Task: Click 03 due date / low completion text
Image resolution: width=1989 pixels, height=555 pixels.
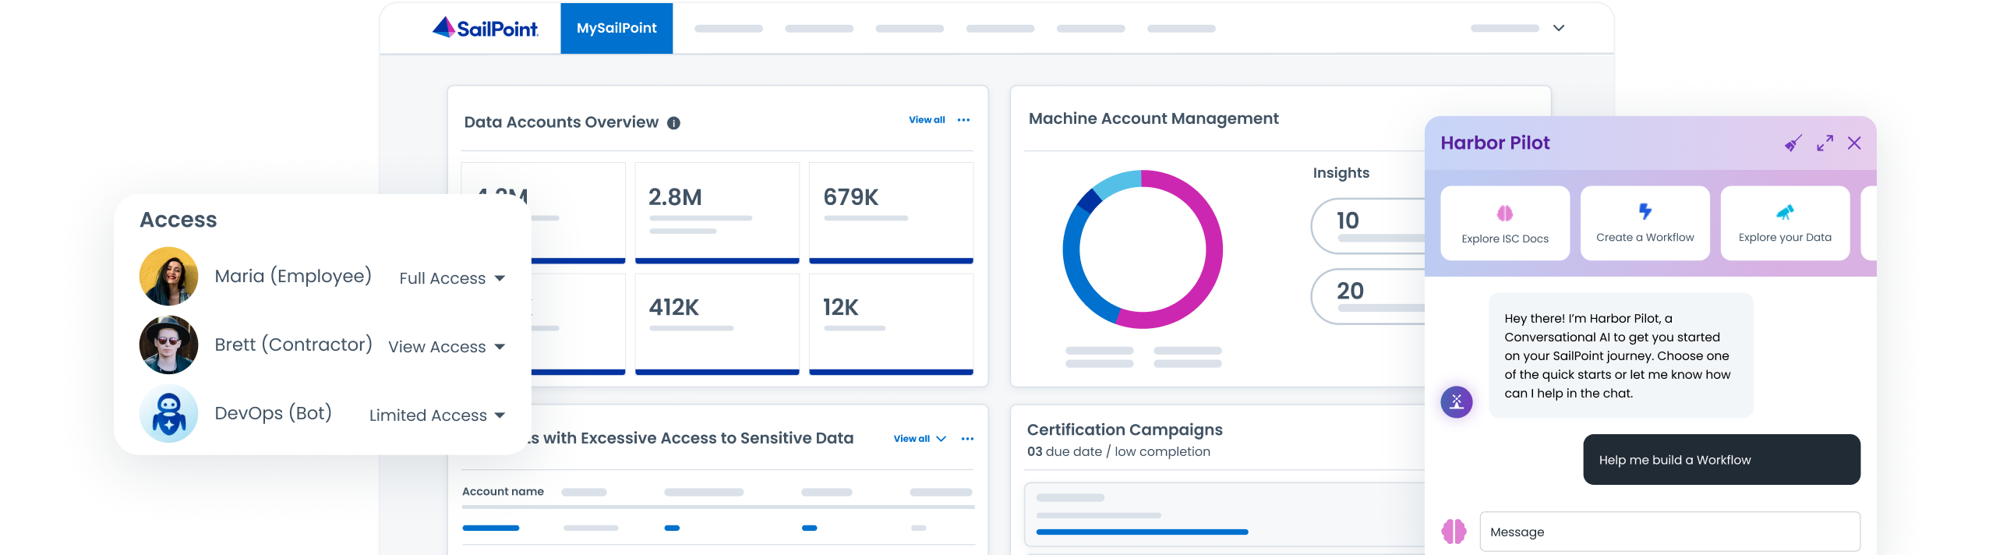Action: tap(1118, 451)
